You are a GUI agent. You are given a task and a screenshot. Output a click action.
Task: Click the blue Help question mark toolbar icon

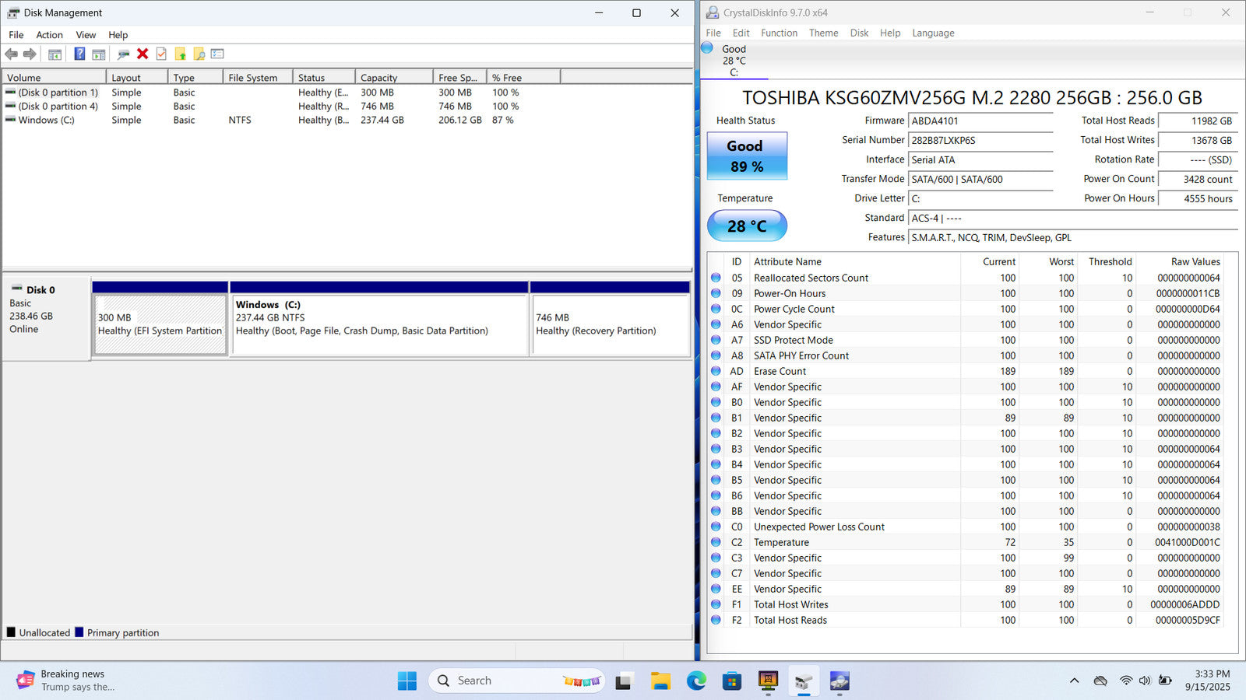click(79, 54)
